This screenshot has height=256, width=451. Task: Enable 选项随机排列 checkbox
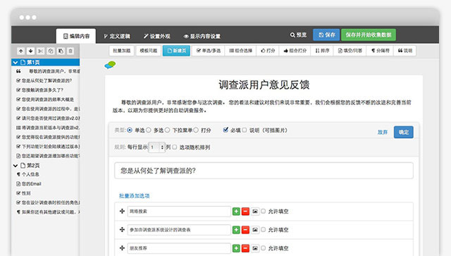coord(175,147)
